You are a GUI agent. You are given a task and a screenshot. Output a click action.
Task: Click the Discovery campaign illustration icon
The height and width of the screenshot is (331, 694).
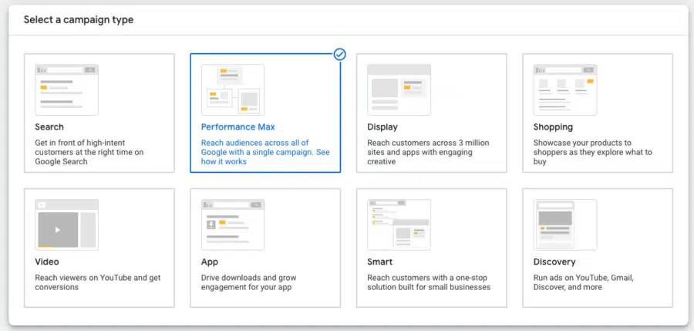tap(565, 225)
